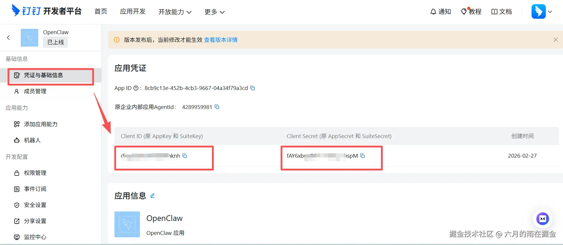Copy the Client Secret value
Viewport: 563px width, 245px height.
[362, 156]
